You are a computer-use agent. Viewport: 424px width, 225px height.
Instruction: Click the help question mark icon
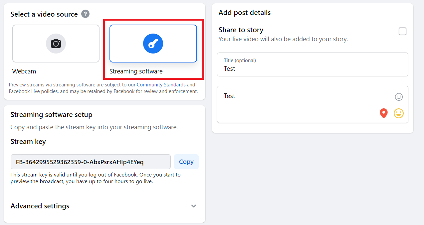click(x=86, y=14)
